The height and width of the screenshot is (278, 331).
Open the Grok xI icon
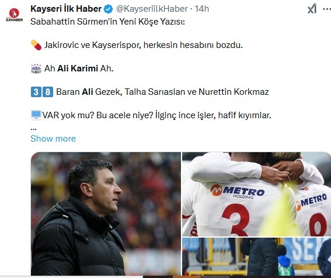point(312,9)
